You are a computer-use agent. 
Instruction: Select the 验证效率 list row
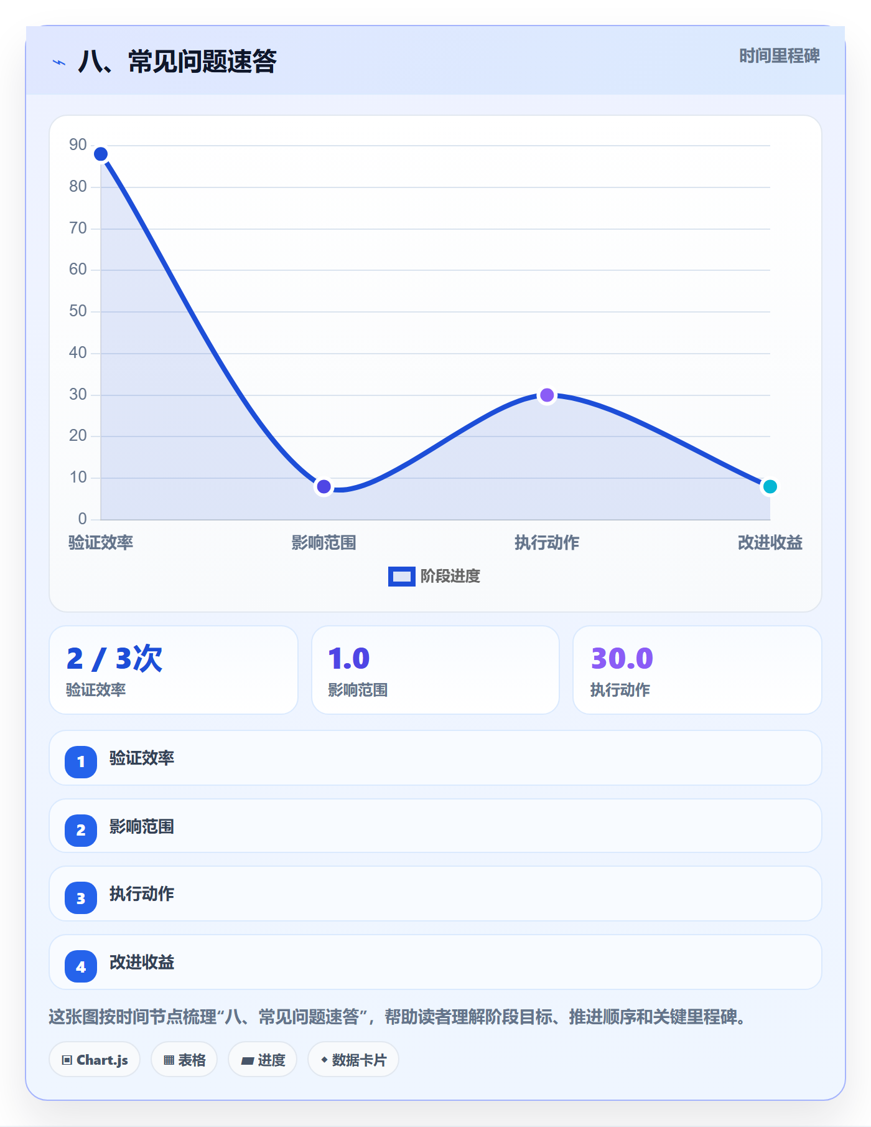(435, 758)
